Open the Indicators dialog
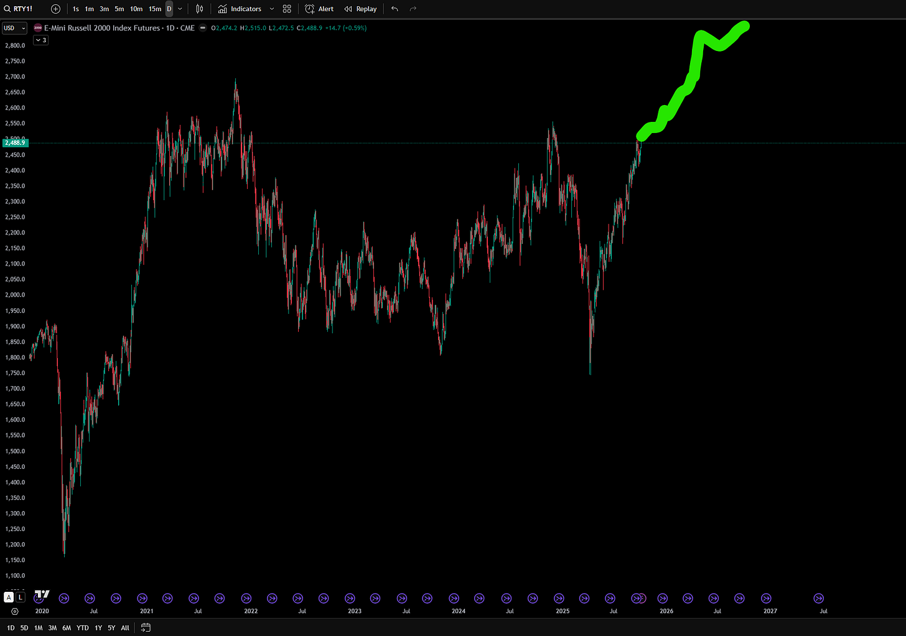Viewport: 906px width, 636px height. click(240, 9)
